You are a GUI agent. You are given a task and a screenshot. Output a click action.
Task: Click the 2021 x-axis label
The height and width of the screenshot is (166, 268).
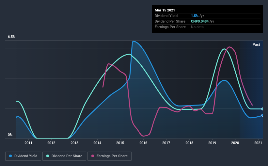click(x=258, y=143)
